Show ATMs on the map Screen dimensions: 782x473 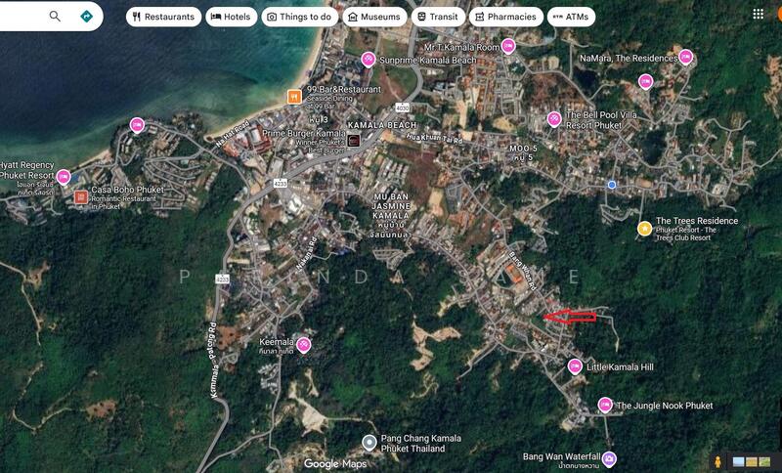tap(571, 17)
